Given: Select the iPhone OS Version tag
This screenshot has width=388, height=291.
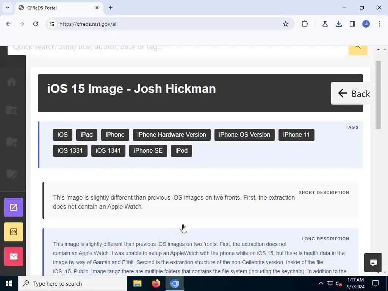Looking at the screenshot, I should pyautogui.click(x=244, y=135).
